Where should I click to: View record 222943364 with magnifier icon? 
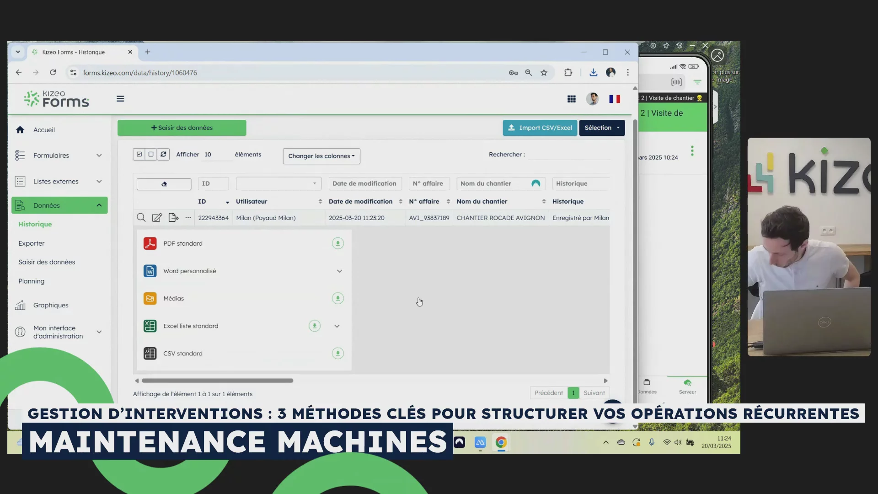coord(141,218)
